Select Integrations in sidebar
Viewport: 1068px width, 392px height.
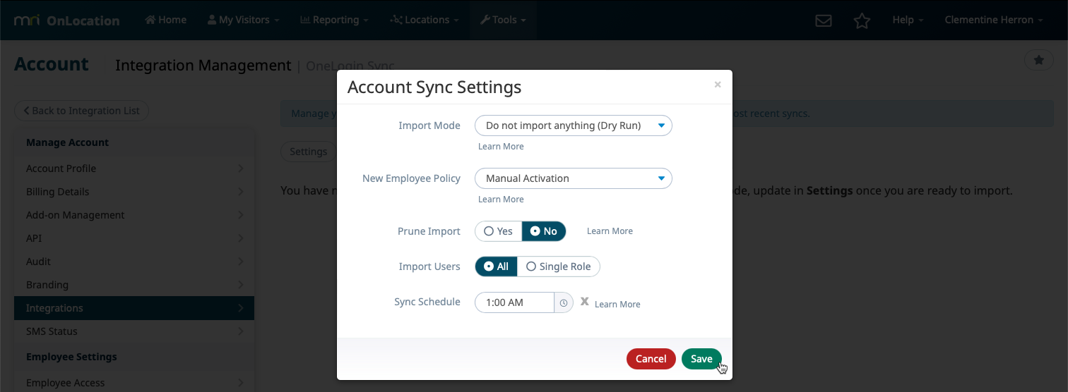click(134, 308)
